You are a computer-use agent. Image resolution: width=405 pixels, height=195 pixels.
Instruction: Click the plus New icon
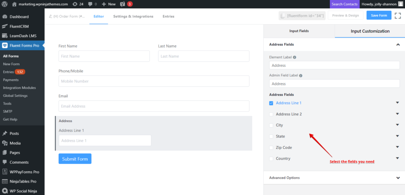104,4
